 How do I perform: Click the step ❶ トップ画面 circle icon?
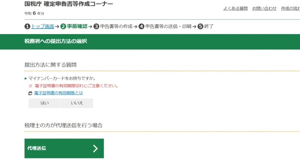point(27,26)
